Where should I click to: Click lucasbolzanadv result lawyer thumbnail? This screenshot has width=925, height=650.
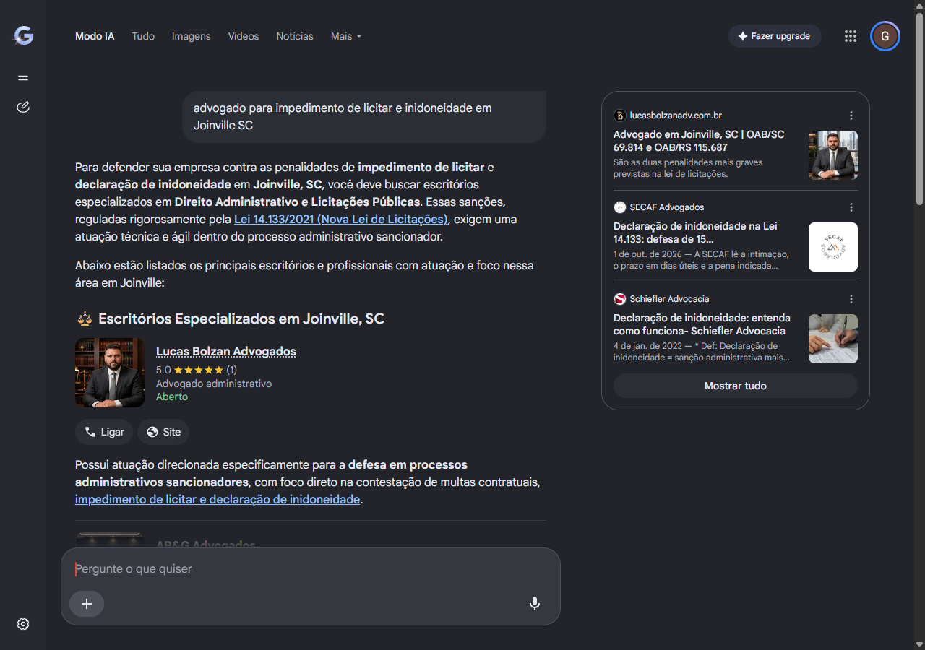click(833, 155)
